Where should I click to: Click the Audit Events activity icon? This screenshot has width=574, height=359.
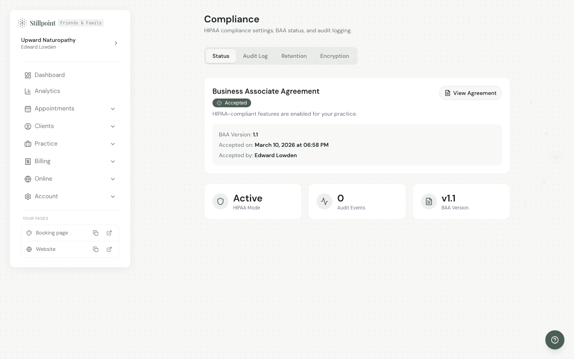[x=324, y=201]
